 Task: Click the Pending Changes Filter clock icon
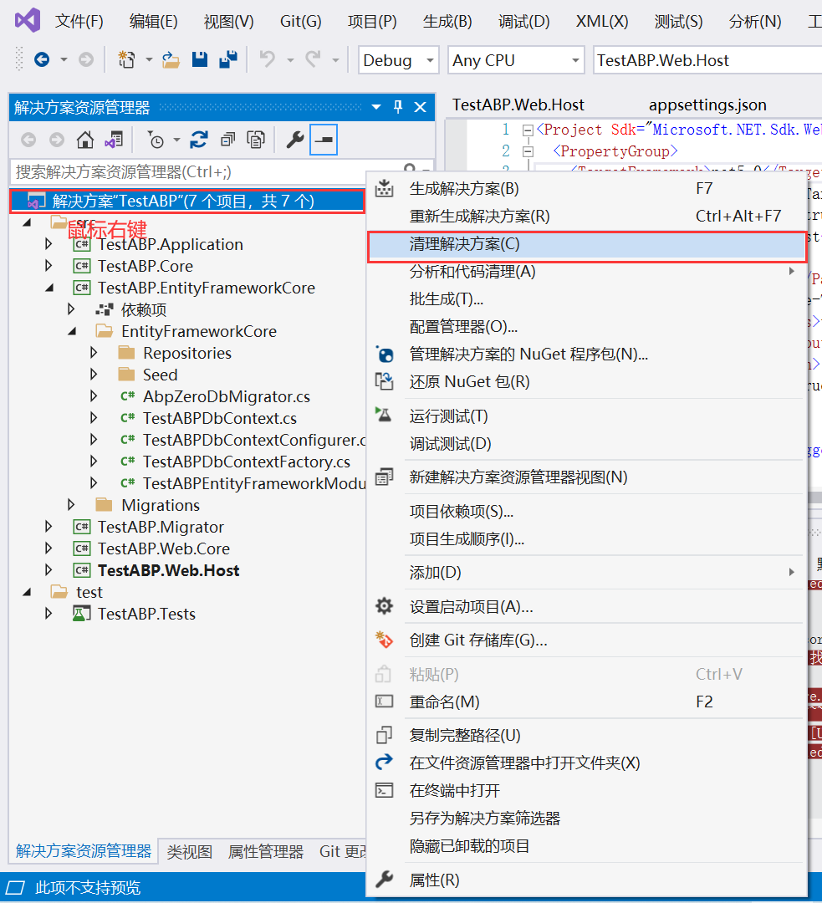pyautogui.click(x=156, y=140)
